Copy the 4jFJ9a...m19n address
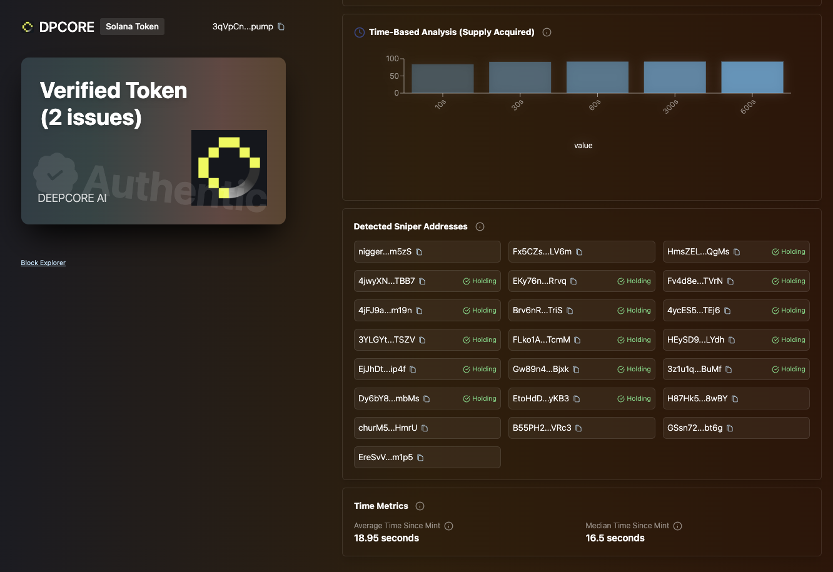 coord(419,311)
